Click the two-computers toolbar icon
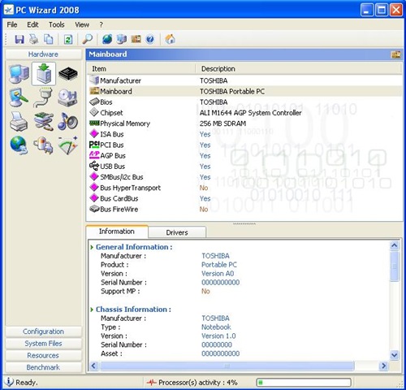406x390 pixels. [122, 40]
